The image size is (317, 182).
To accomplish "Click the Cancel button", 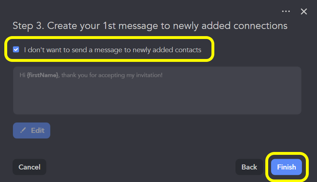I will [x=29, y=167].
